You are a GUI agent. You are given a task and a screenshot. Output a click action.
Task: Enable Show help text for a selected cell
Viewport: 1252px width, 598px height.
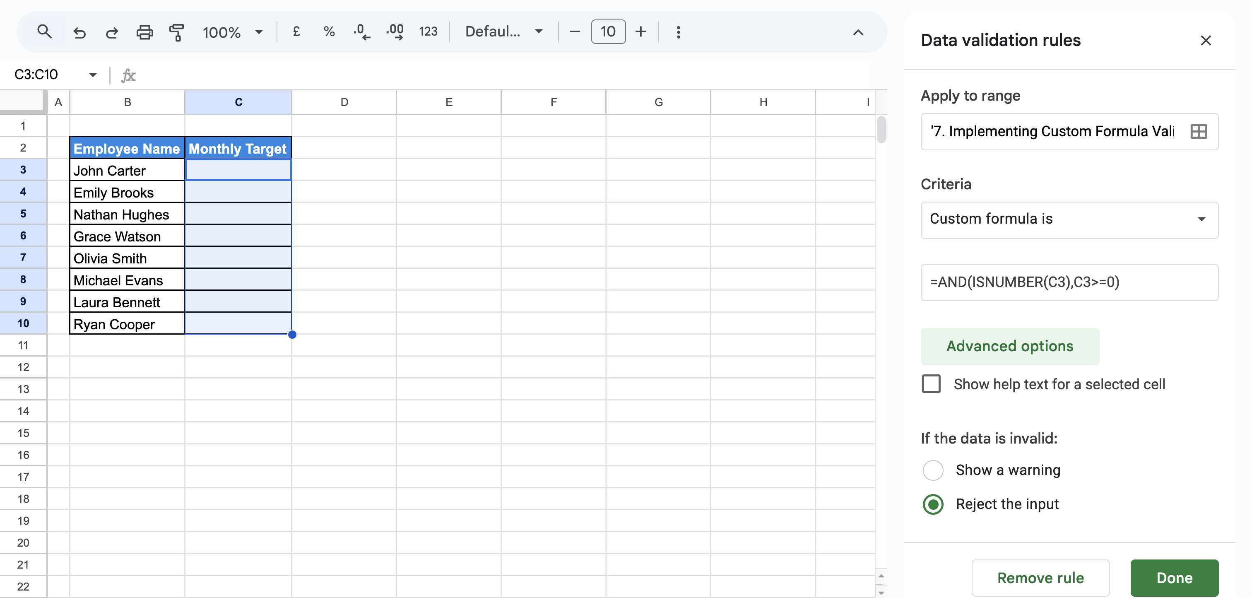coord(931,383)
